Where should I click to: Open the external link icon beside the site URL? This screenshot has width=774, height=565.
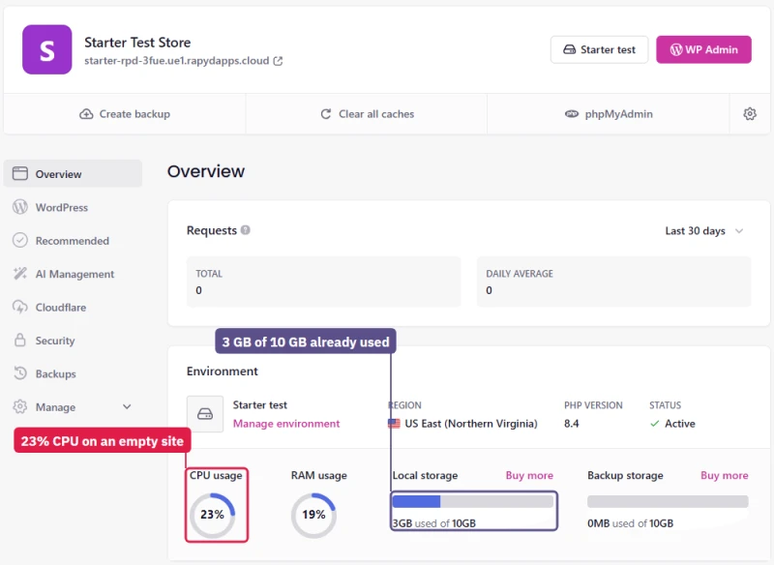tap(279, 61)
